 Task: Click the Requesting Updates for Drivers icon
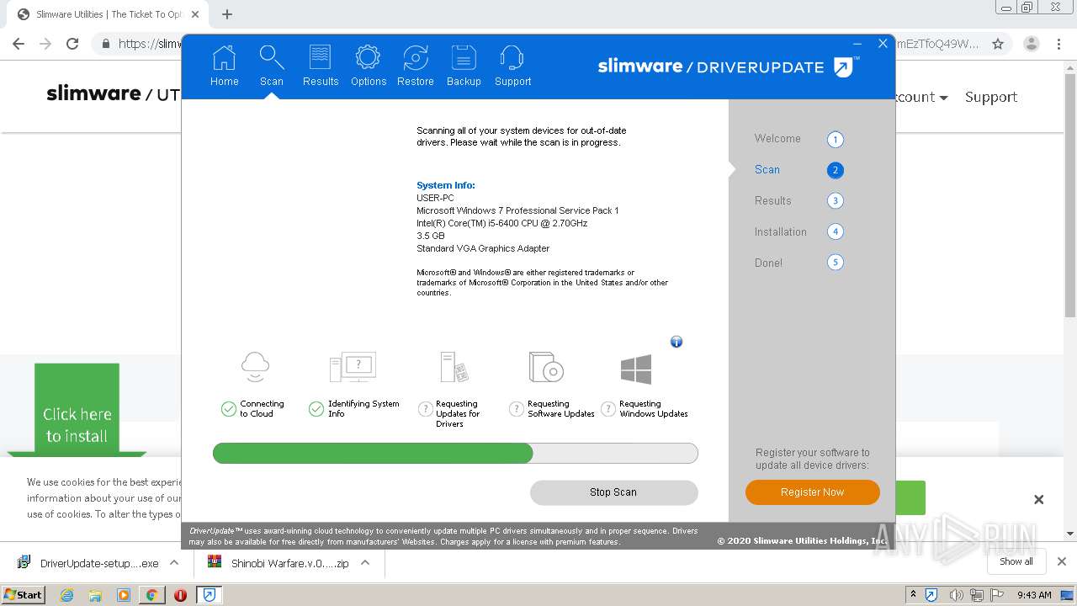pos(454,367)
